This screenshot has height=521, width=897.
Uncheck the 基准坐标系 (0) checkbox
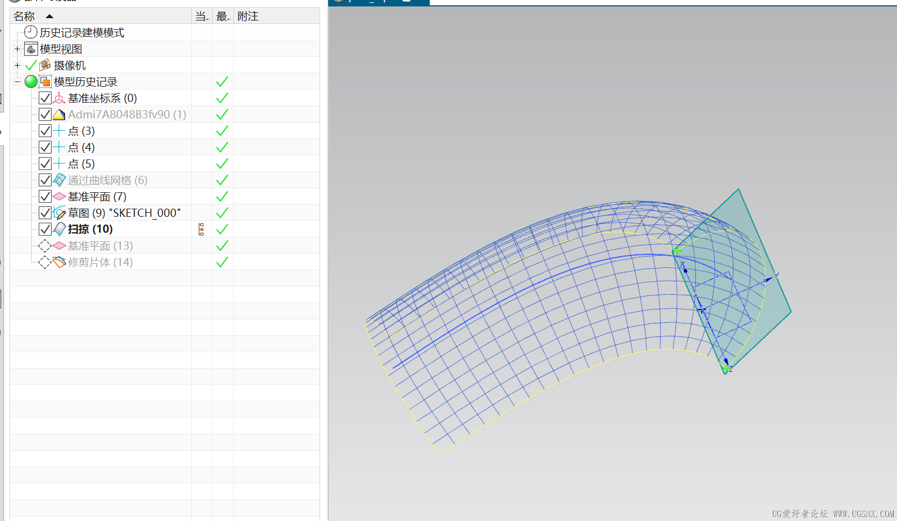pos(45,98)
